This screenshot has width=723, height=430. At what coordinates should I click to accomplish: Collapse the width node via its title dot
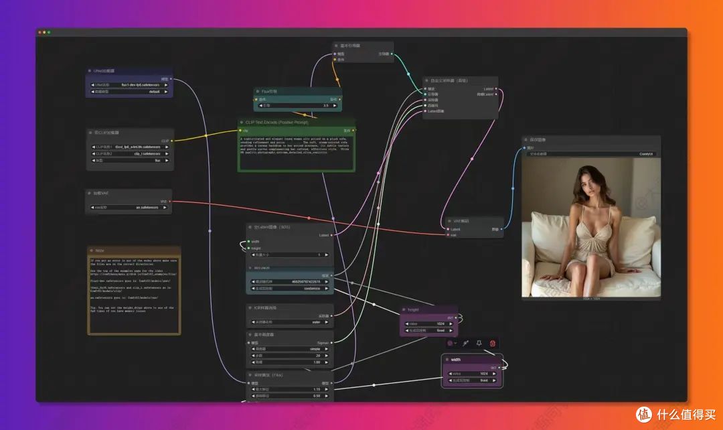tap(447, 360)
